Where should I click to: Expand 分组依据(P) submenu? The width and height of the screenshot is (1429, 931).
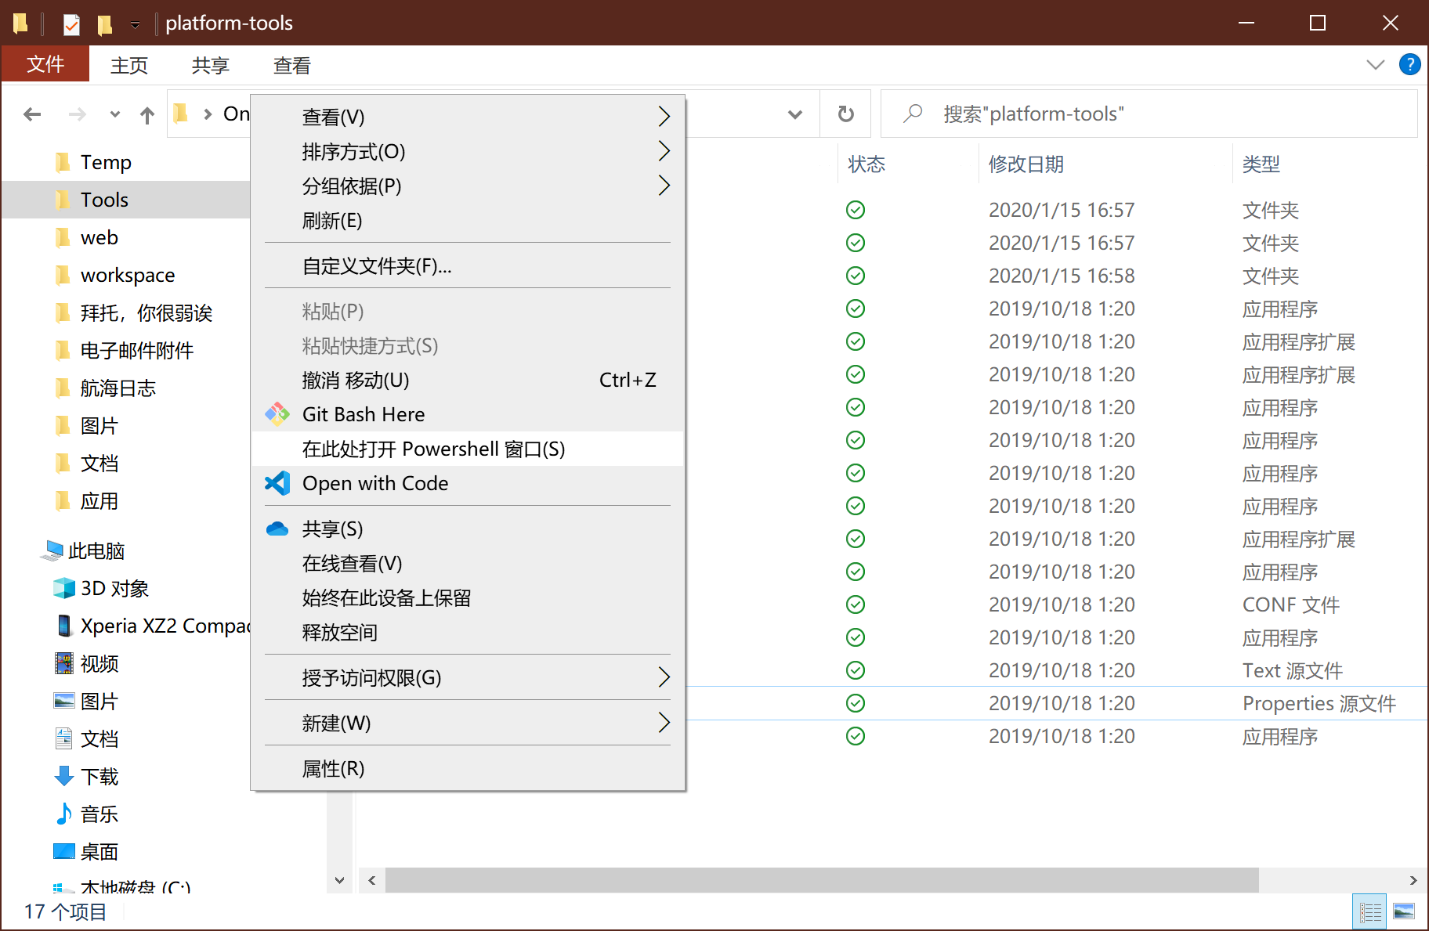click(x=468, y=186)
